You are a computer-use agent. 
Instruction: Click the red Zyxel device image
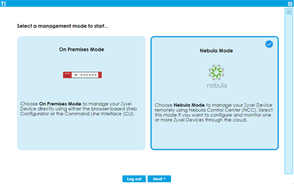82,75
